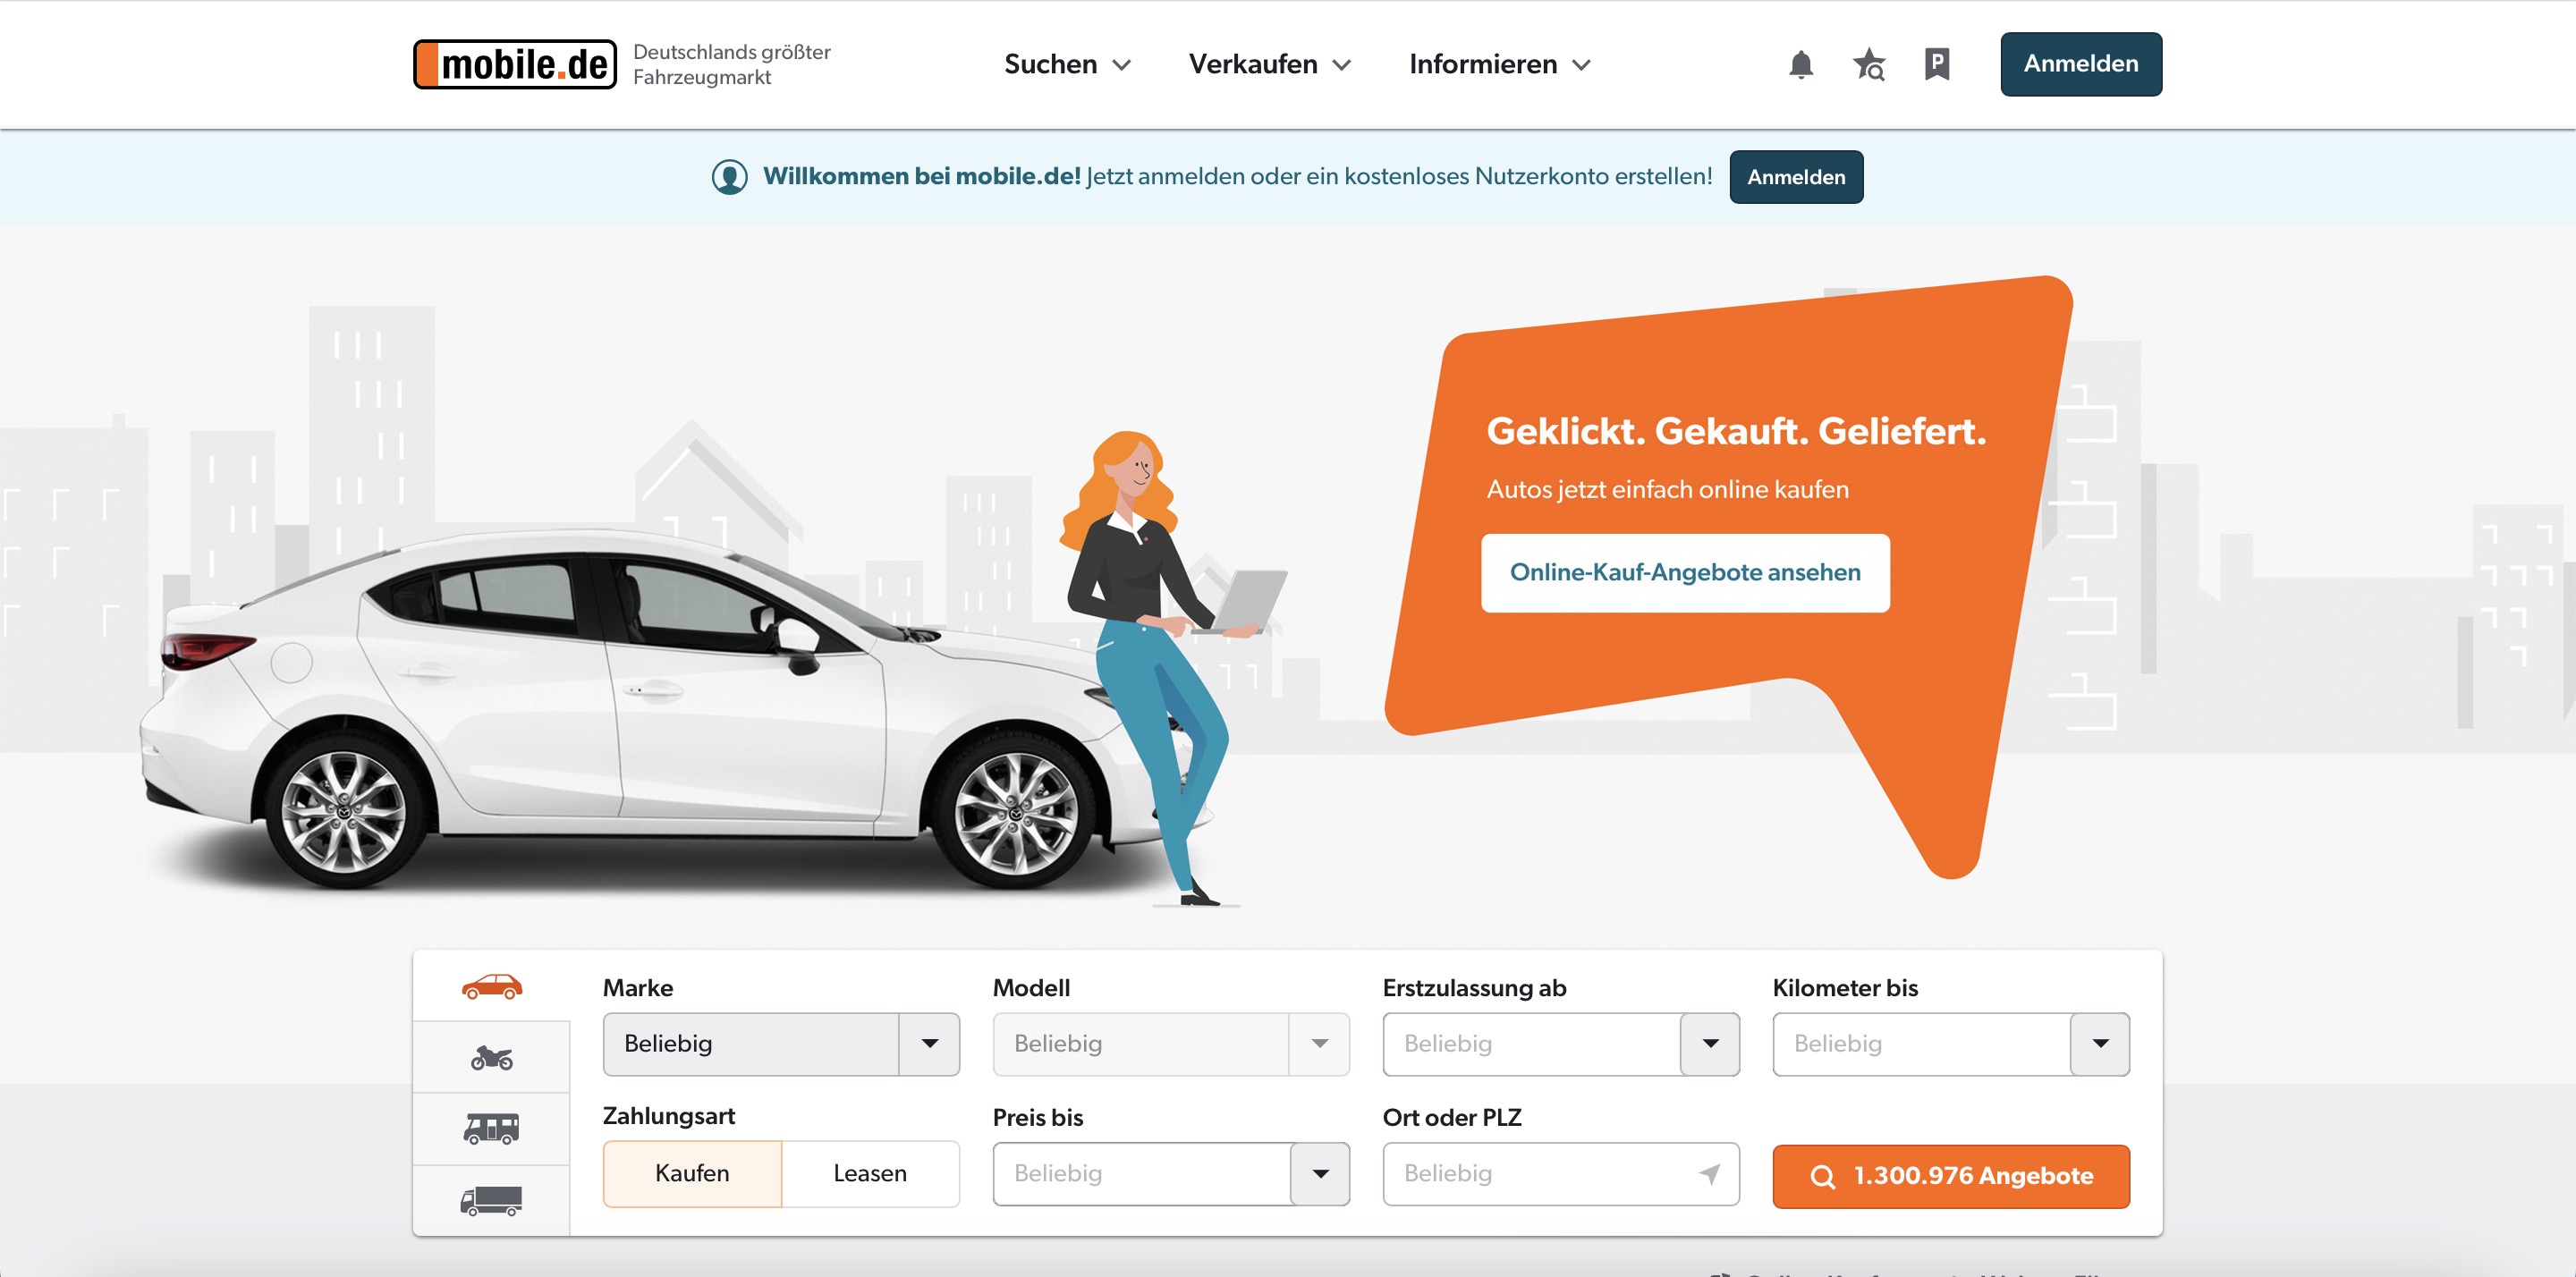Select the motorhome vehicle type icon
The width and height of the screenshot is (2576, 1277).
point(491,1129)
